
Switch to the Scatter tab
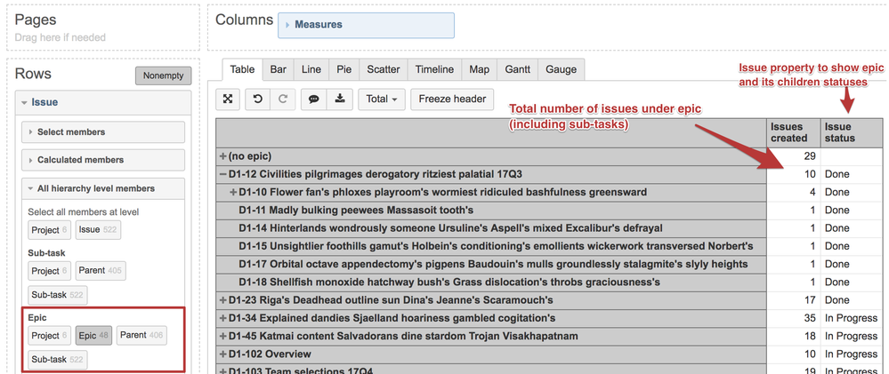point(384,69)
